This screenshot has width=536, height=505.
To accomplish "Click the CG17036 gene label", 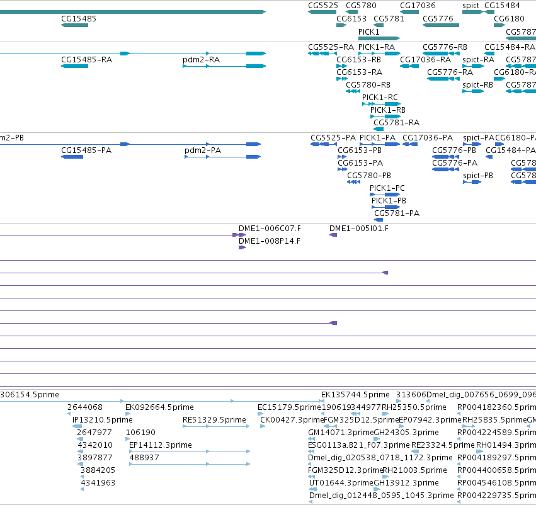I will [x=418, y=6].
